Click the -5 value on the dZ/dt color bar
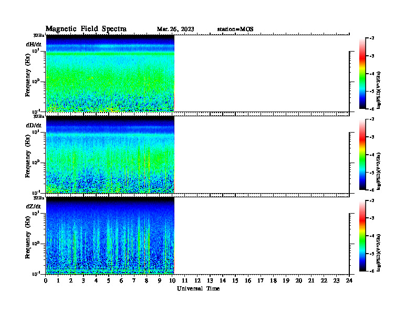This screenshot has height=322, width=416. click(x=372, y=254)
